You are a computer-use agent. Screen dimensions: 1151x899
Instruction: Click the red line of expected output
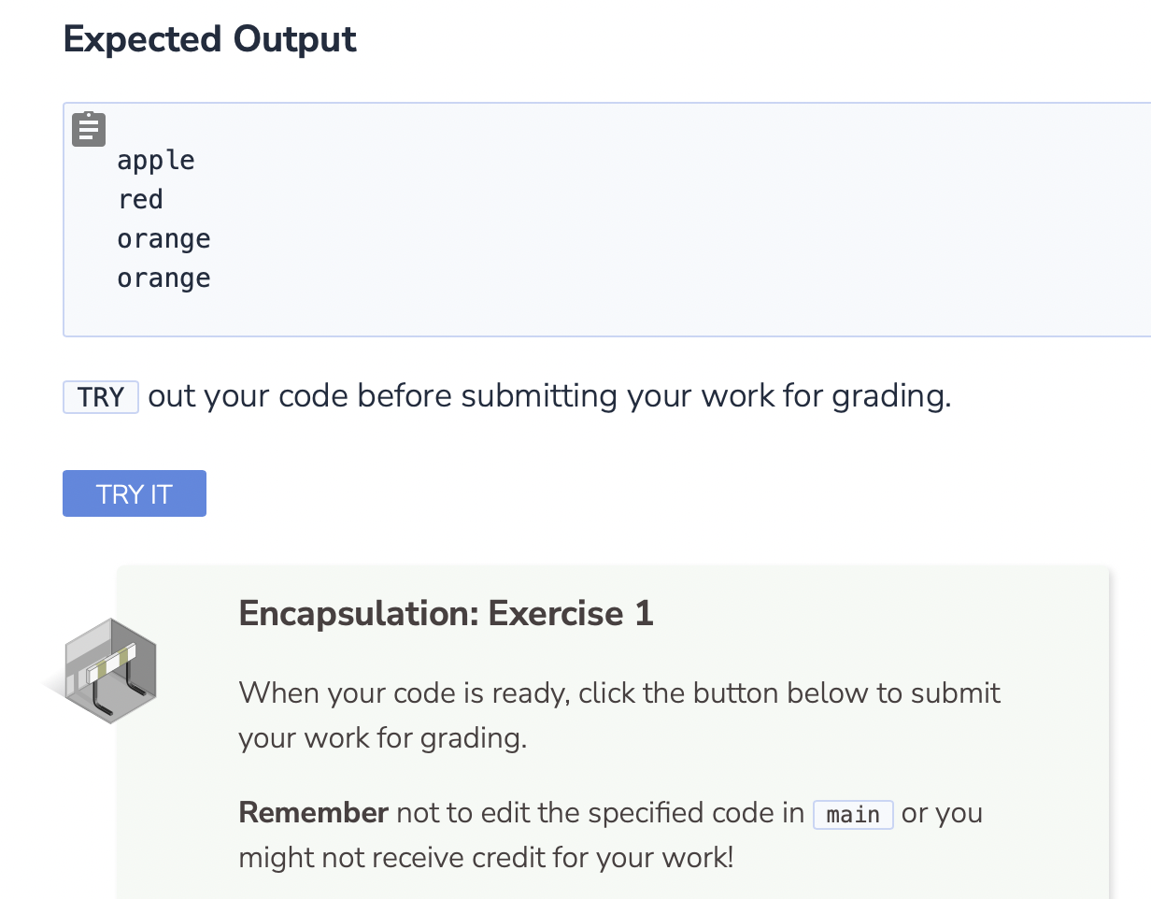pos(139,199)
